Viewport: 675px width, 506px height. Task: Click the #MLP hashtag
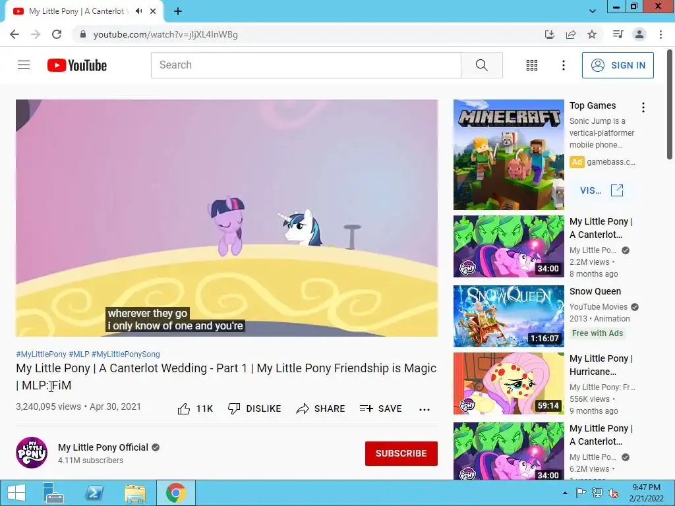79,354
